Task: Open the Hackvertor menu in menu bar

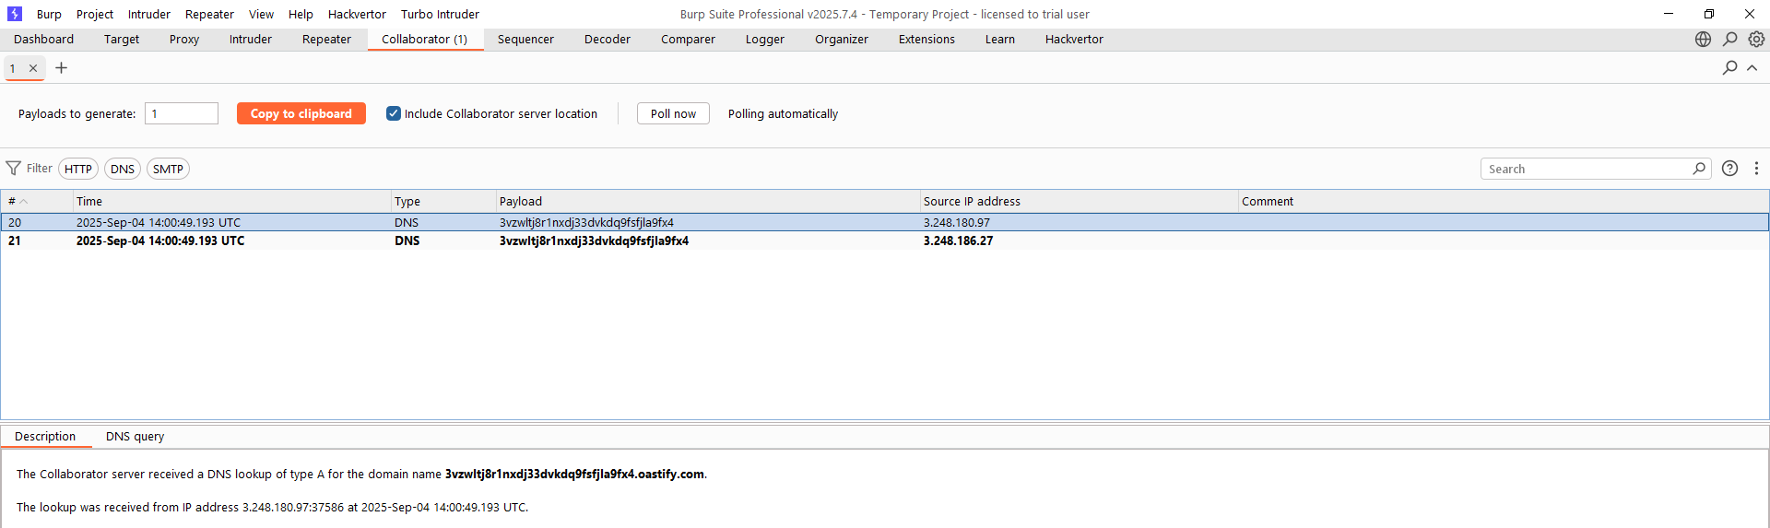Action: [x=357, y=14]
